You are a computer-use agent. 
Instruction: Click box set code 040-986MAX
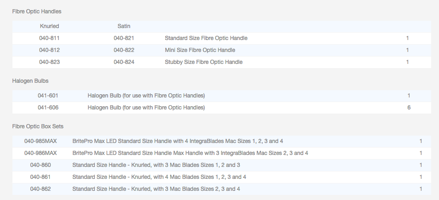click(40, 153)
